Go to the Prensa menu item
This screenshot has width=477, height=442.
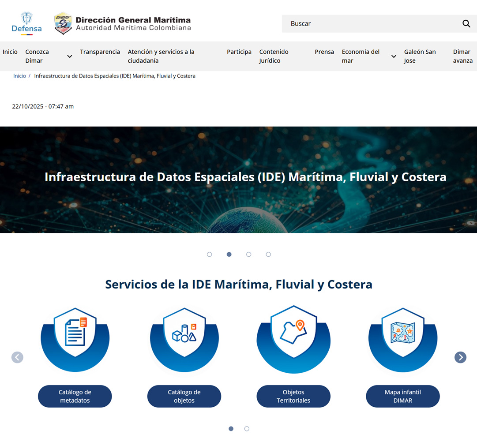tap(324, 52)
